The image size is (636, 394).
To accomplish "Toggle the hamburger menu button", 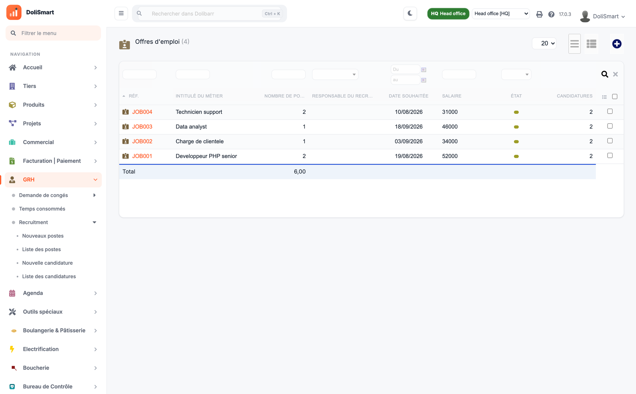I will 121,13.
